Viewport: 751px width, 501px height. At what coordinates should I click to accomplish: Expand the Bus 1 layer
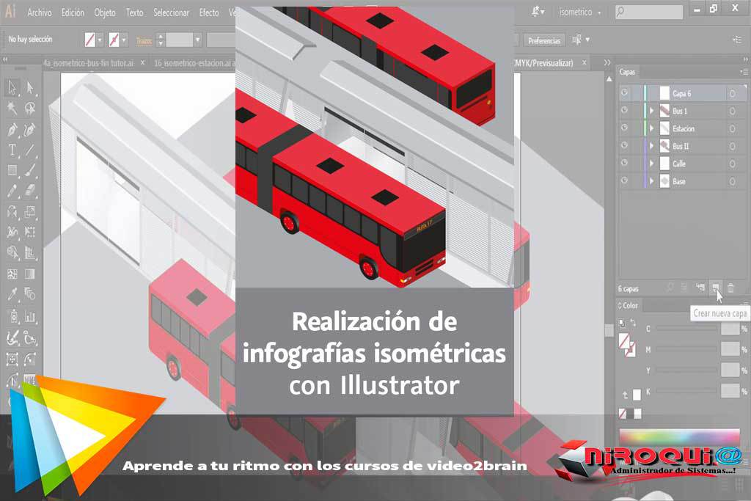[651, 111]
